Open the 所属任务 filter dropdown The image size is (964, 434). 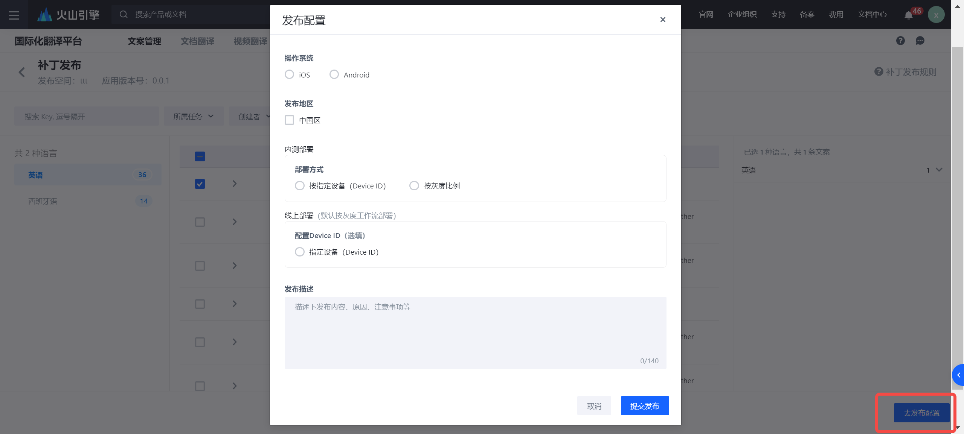coord(194,117)
